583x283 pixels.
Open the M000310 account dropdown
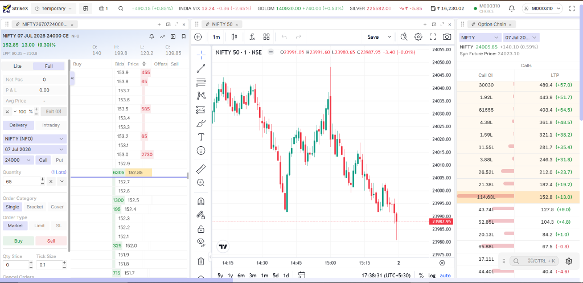(543, 8)
